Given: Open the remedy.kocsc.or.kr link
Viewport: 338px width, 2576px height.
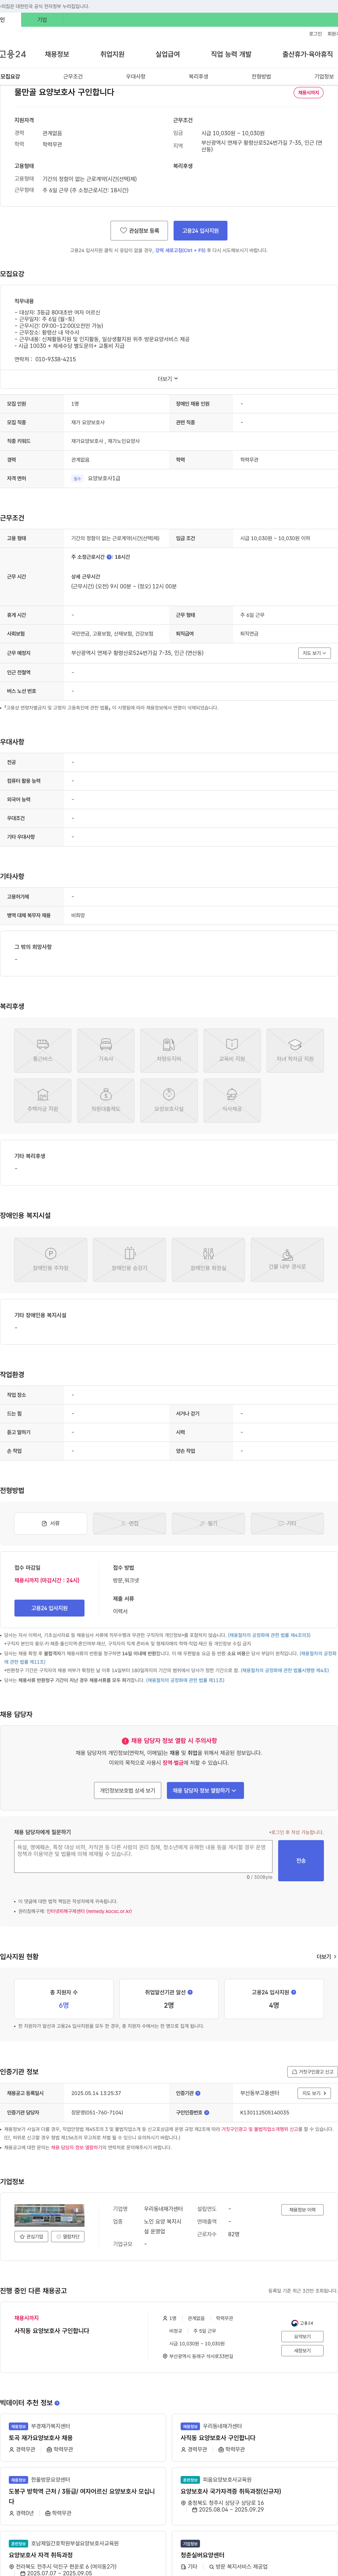Looking at the screenshot, I should [89, 1911].
